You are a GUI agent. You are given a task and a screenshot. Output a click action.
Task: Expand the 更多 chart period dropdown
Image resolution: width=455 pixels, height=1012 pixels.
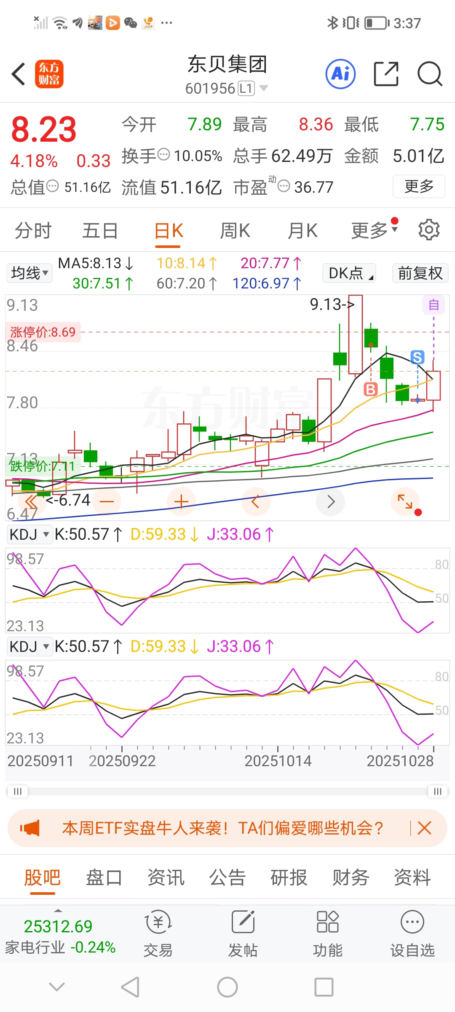tap(374, 230)
